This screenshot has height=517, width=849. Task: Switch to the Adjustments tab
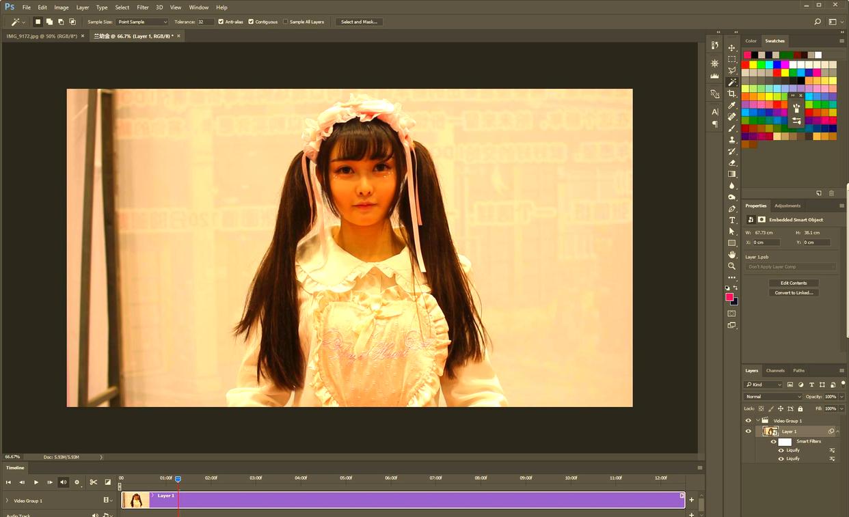pos(787,206)
